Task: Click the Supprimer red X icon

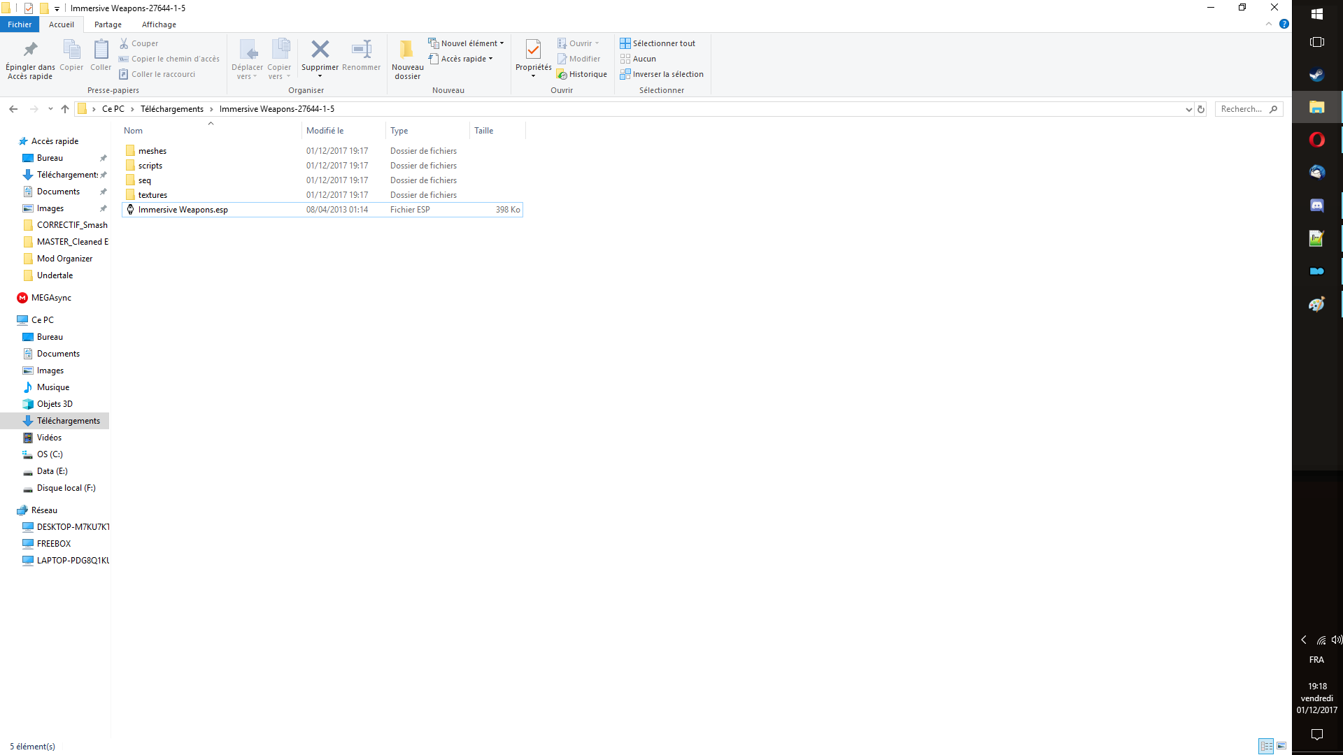Action: coord(320,50)
